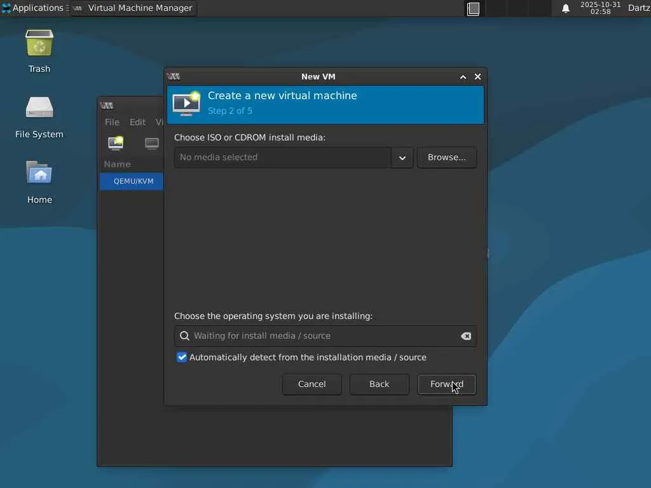Screen dimensions: 651x488
Task: Click the Virtual Machine Manager window icon
Action: coord(107,105)
